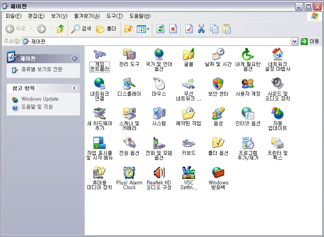The height and width of the screenshot is (237, 324).
Task: Open the 마우스 settings icon
Action: pyautogui.click(x=159, y=84)
